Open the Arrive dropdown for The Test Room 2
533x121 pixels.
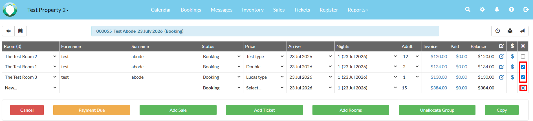(310, 56)
